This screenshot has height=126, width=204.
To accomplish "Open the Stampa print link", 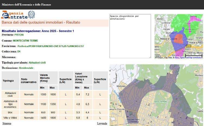I will (7, 123).
